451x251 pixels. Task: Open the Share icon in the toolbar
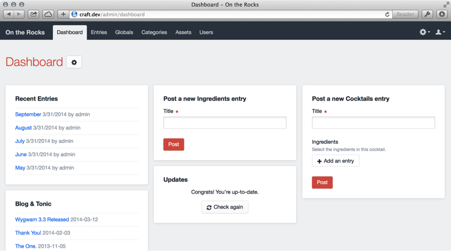[33, 14]
